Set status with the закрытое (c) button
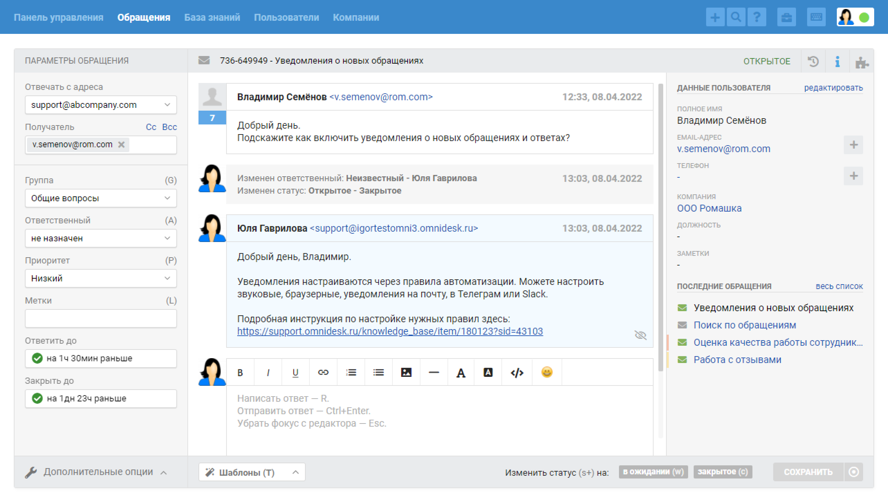Viewport: 888px width, 502px height. click(x=723, y=472)
